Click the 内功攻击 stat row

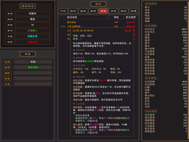166,32
